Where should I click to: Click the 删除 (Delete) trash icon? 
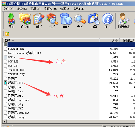66,19
